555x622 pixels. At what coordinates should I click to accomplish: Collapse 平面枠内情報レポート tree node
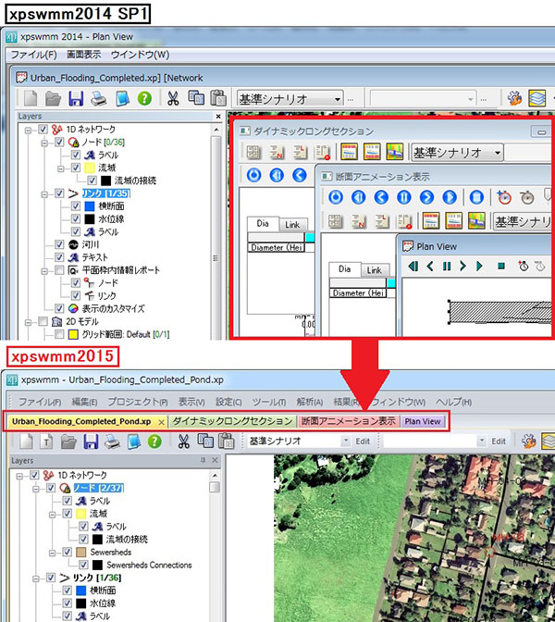pos(44,271)
